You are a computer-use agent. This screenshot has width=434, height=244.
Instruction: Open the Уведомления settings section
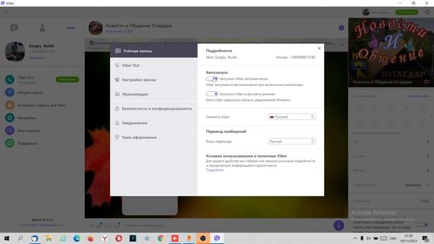pyautogui.click(x=154, y=123)
